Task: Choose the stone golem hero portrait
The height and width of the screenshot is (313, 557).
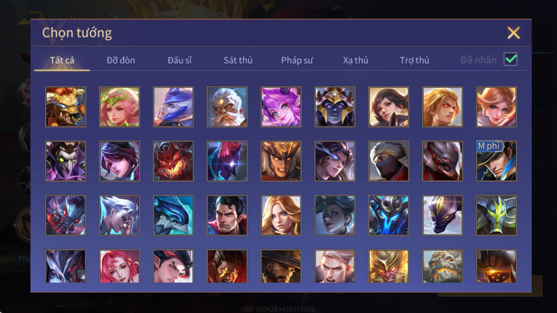Action: pyautogui.click(x=442, y=266)
